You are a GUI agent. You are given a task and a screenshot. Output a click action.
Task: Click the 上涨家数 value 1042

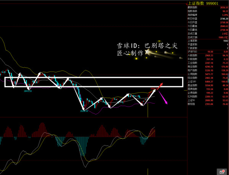(x=226, y=41)
